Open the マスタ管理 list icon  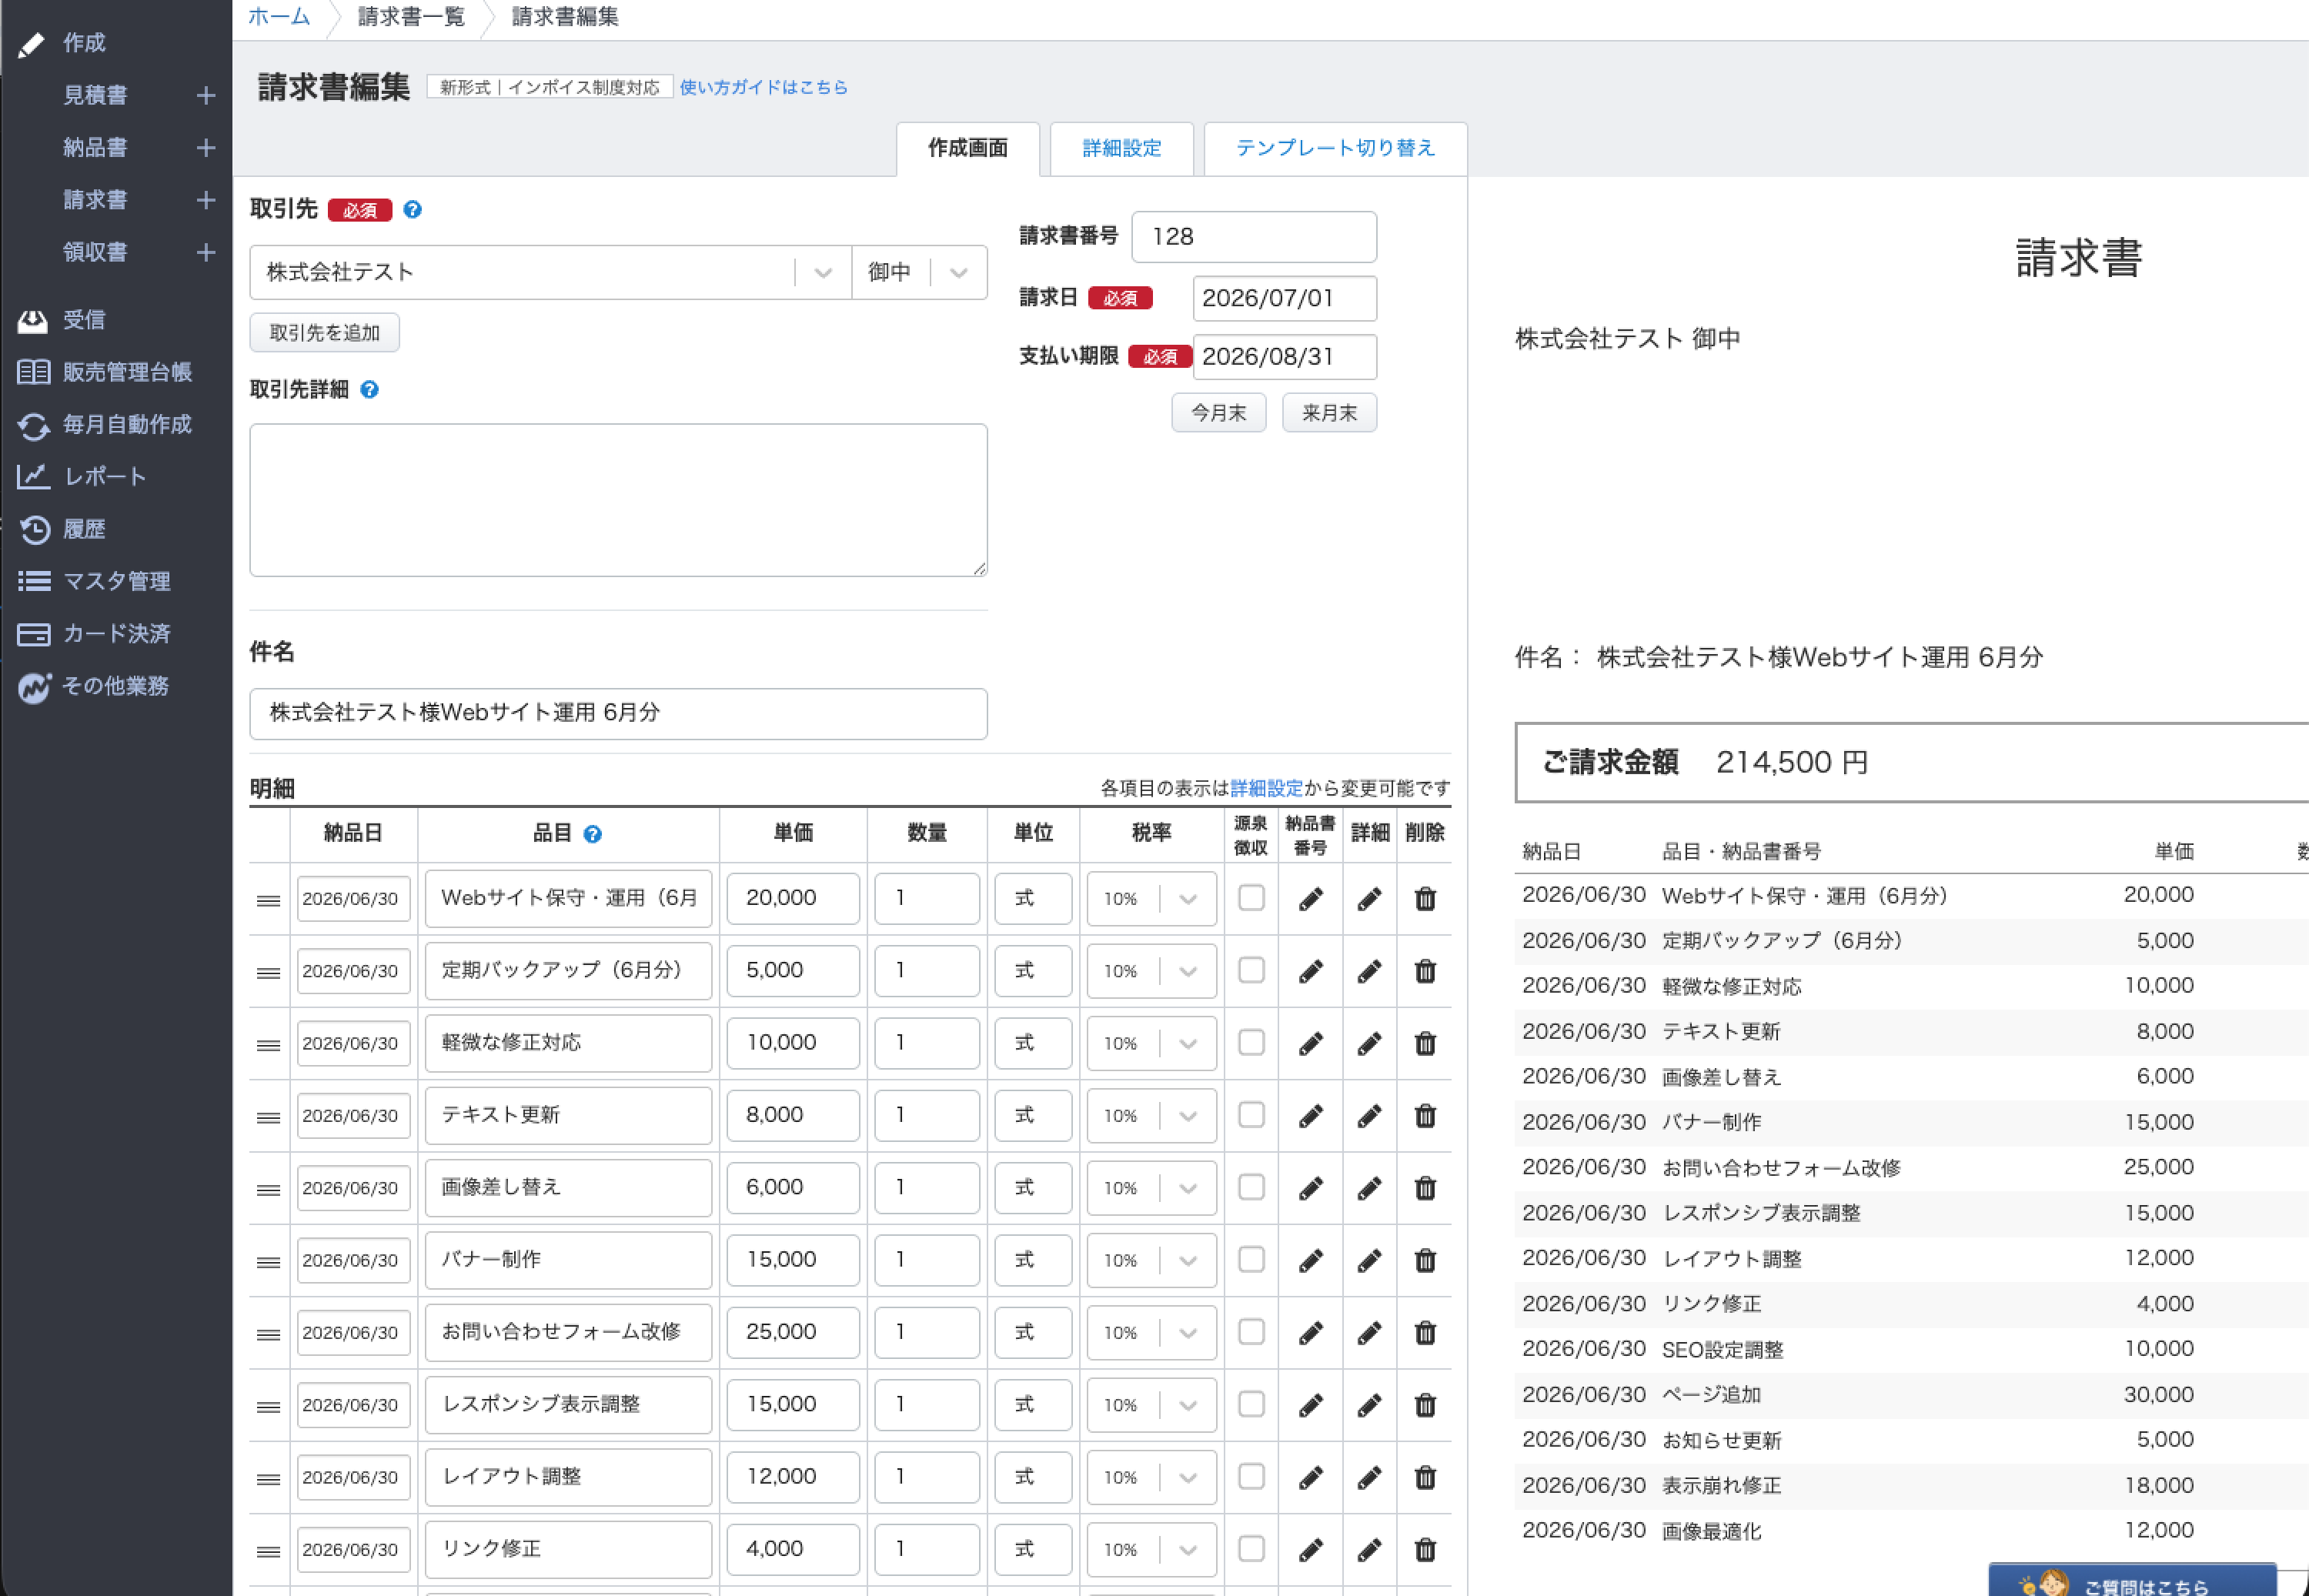tap(33, 581)
